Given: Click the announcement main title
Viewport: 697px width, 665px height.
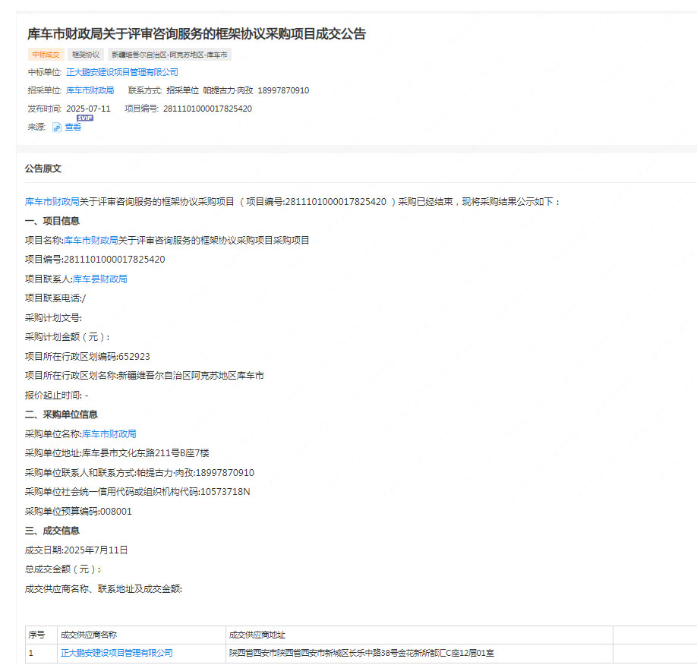Looking at the screenshot, I should coord(197,34).
